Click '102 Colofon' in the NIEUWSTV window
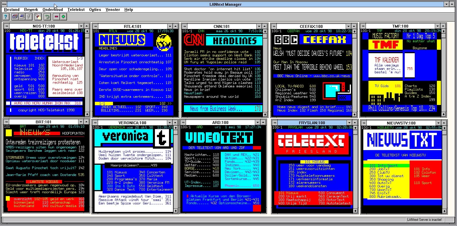 click(425, 173)
